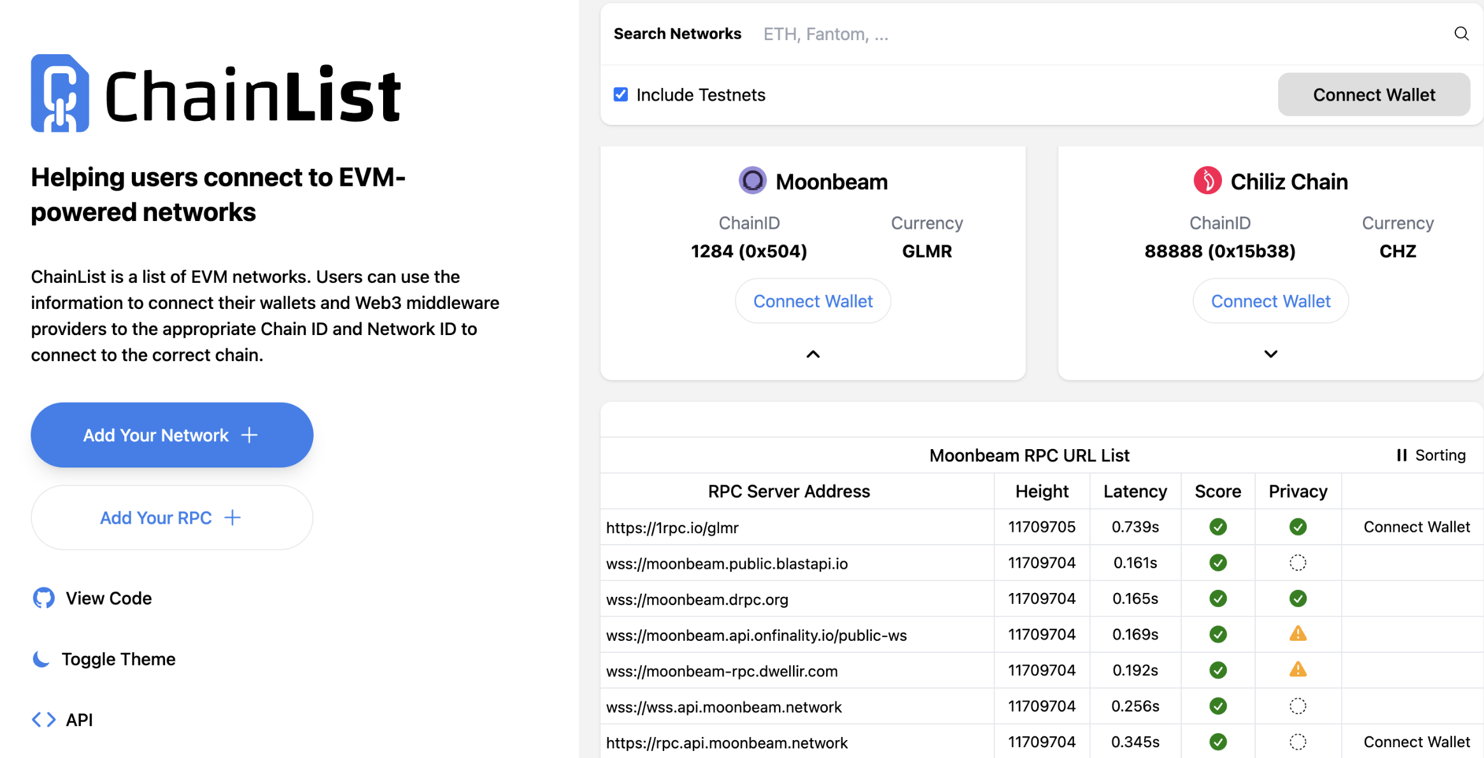This screenshot has width=1484, height=758.
Task: Click privacy warning triangle for dwellir.com row
Action: click(1298, 669)
